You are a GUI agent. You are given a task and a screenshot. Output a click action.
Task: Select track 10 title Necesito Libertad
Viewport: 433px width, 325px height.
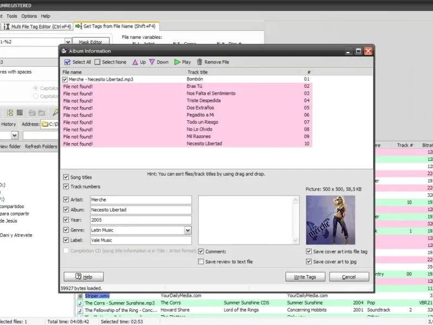point(205,144)
